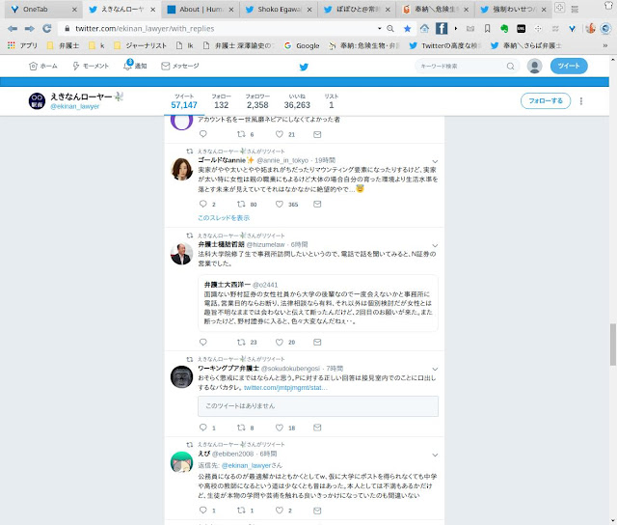View the フォロワー list of 2,358
617x525 pixels.
pyautogui.click(x=257, y=101)
